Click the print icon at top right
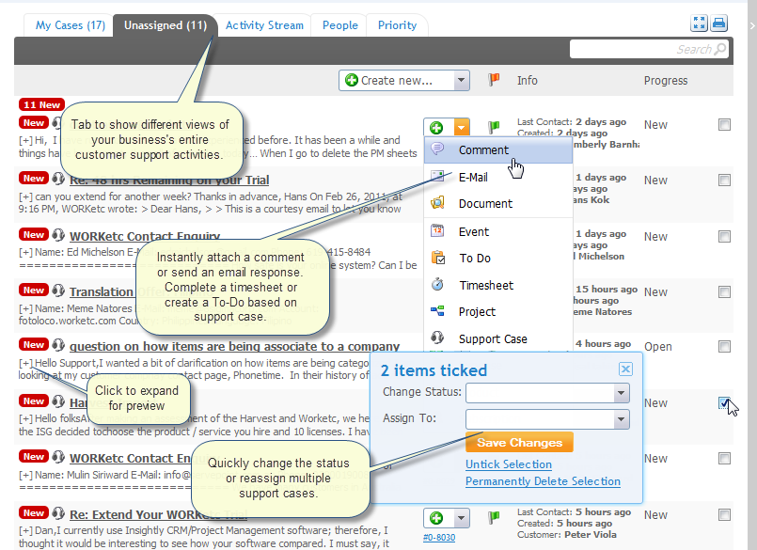This screenshot has width=757, height=550. [x=719, y=24]
